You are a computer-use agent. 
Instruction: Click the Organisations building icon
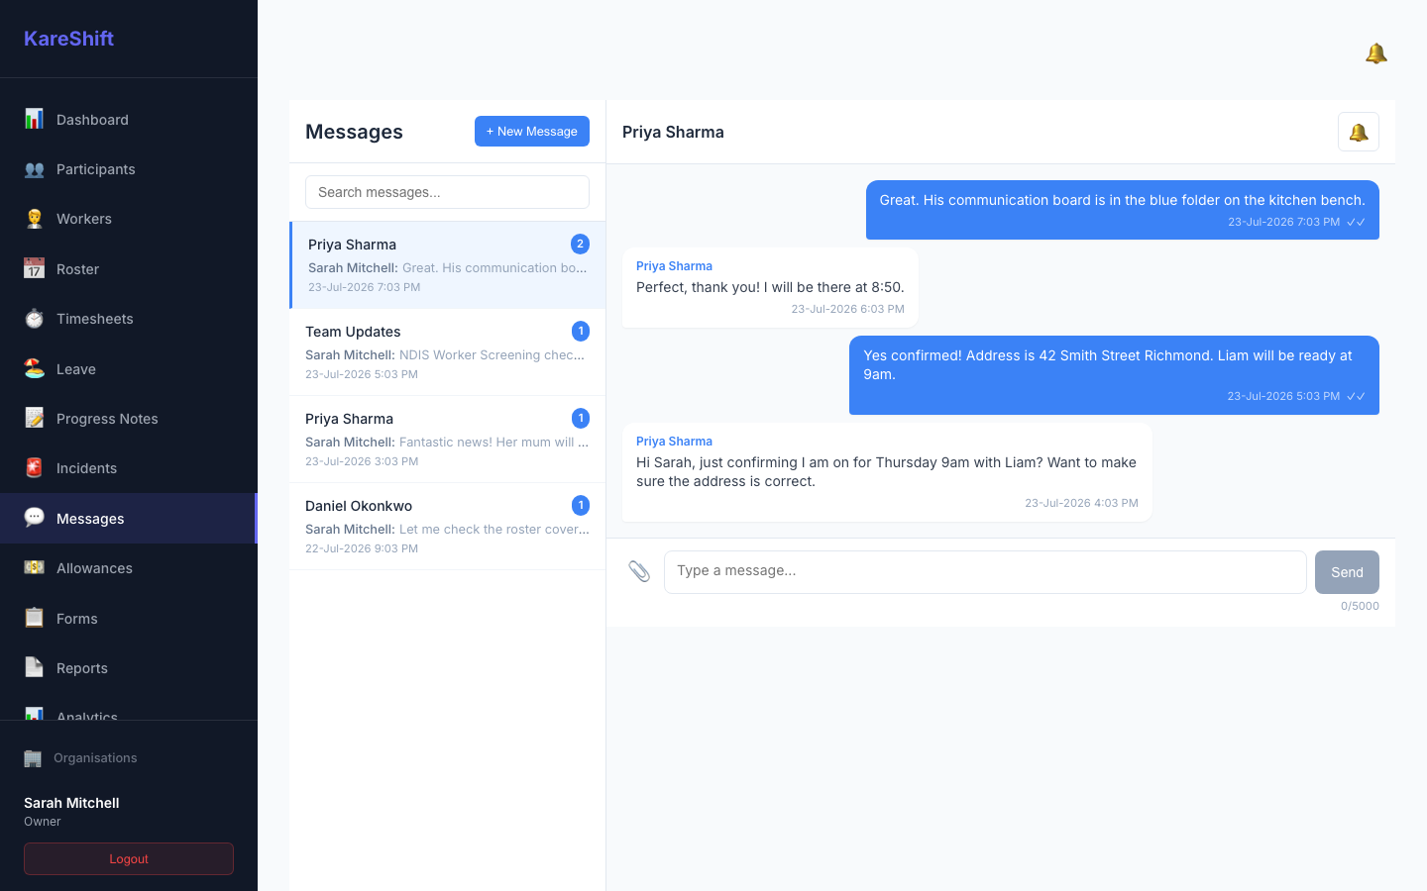click(33, 758)
